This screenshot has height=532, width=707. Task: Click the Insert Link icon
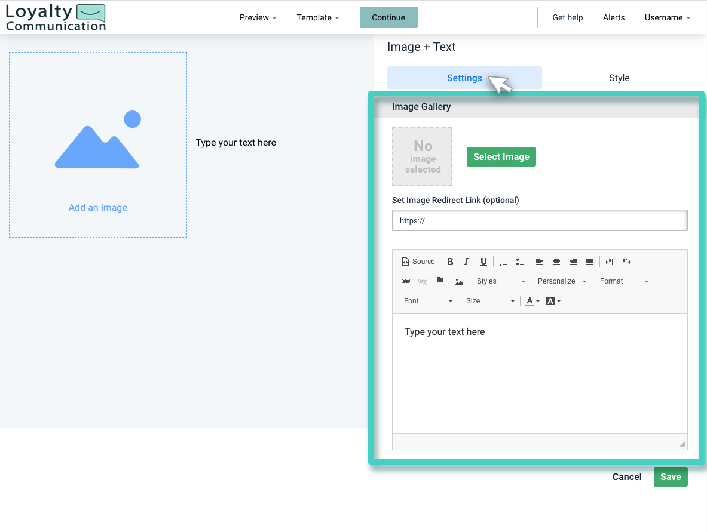pyautogui.click(x=406, y=281)
